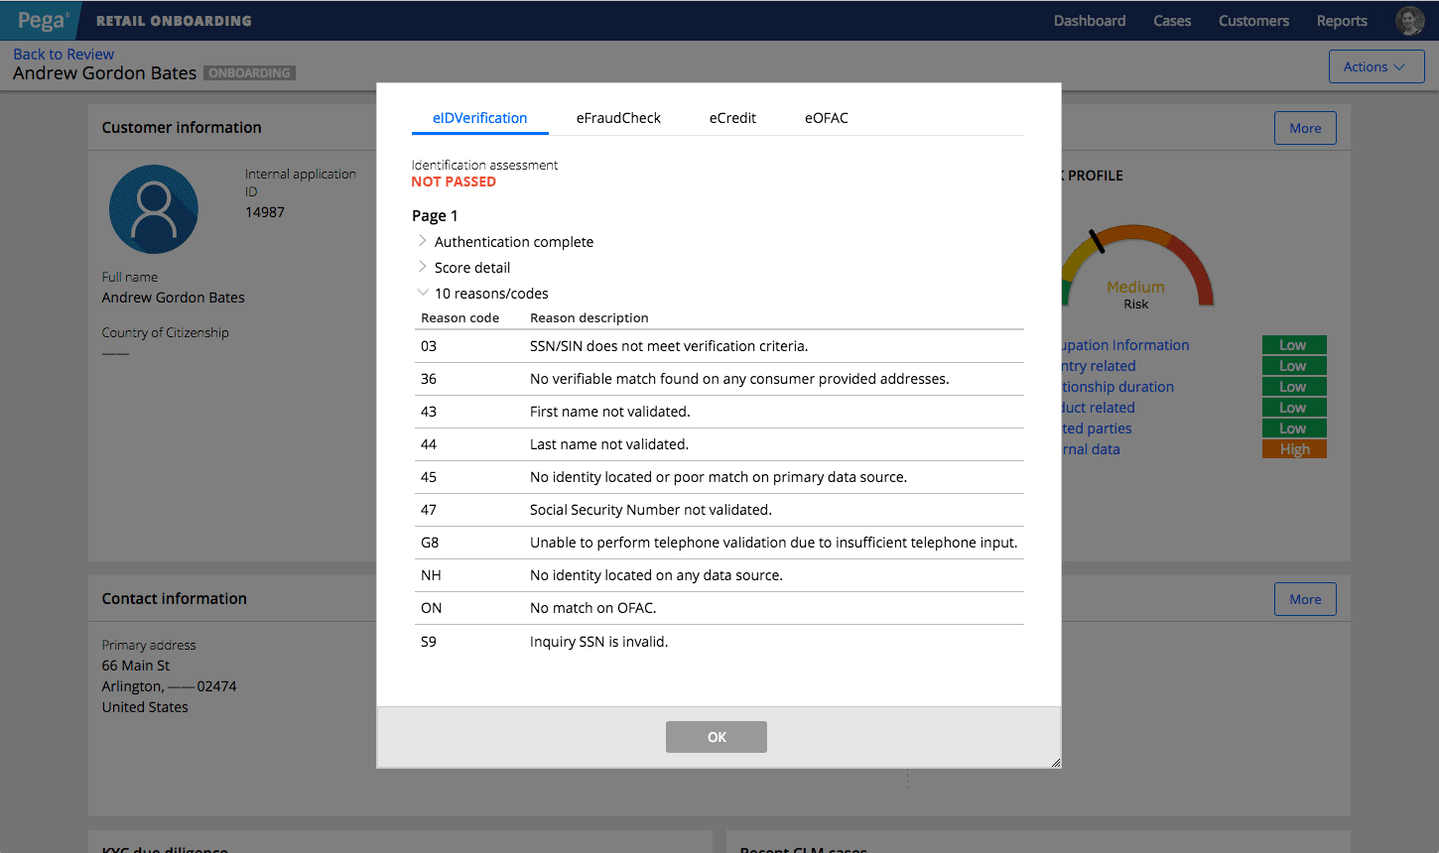
Task: Click the Pega logo
Action: click(43, 21)
